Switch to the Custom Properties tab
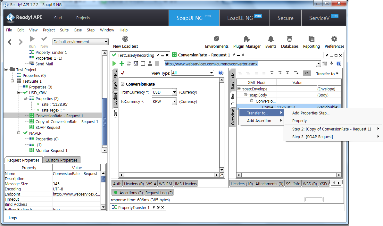Image resolution: width=383 pixels, height=226 pixels. [x=61, y=160]
